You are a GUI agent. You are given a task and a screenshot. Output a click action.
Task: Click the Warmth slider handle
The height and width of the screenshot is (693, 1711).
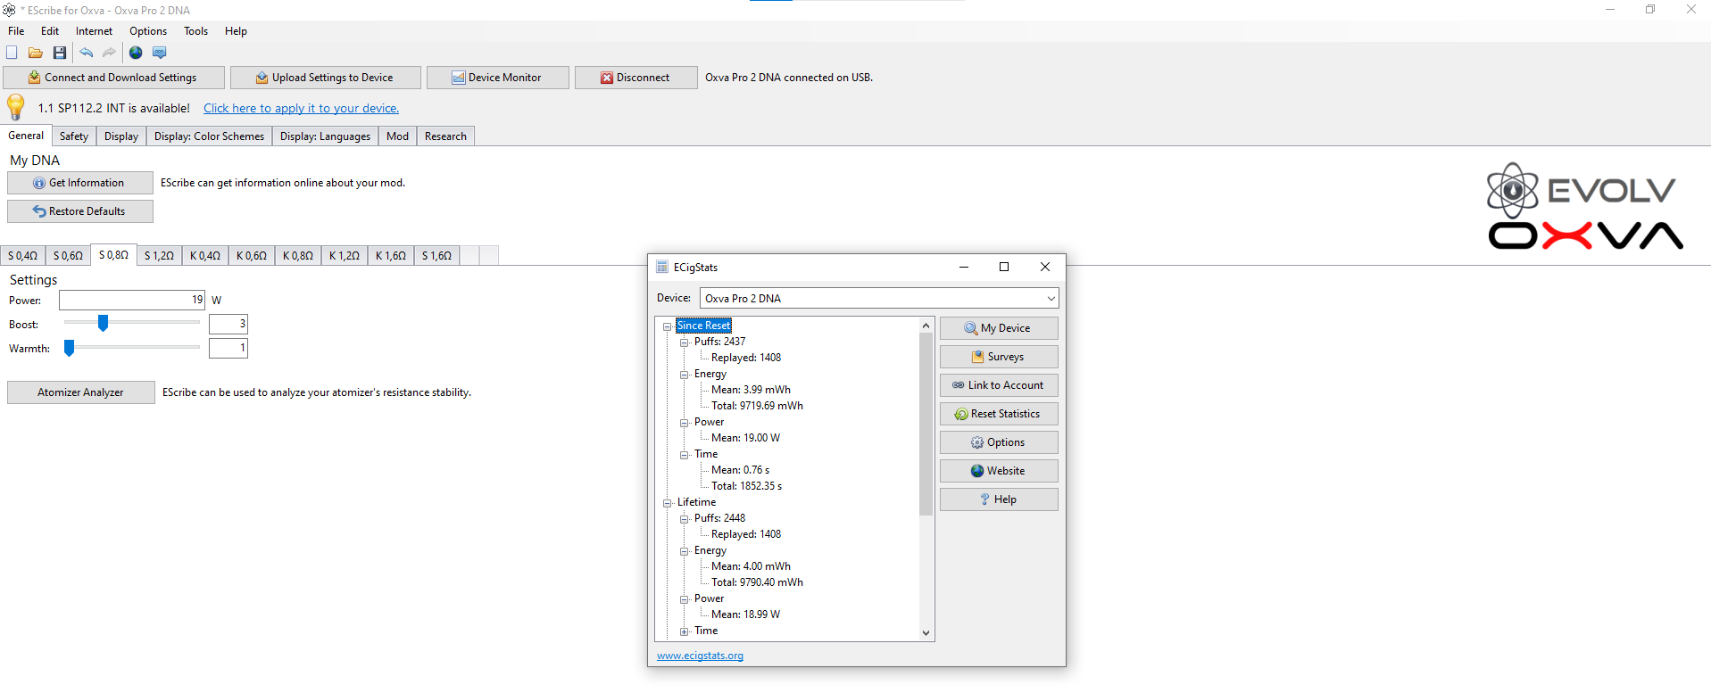click(x=69, y=348)
